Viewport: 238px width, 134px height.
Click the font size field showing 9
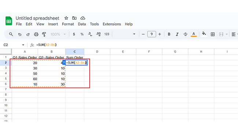tap(152, 34)
